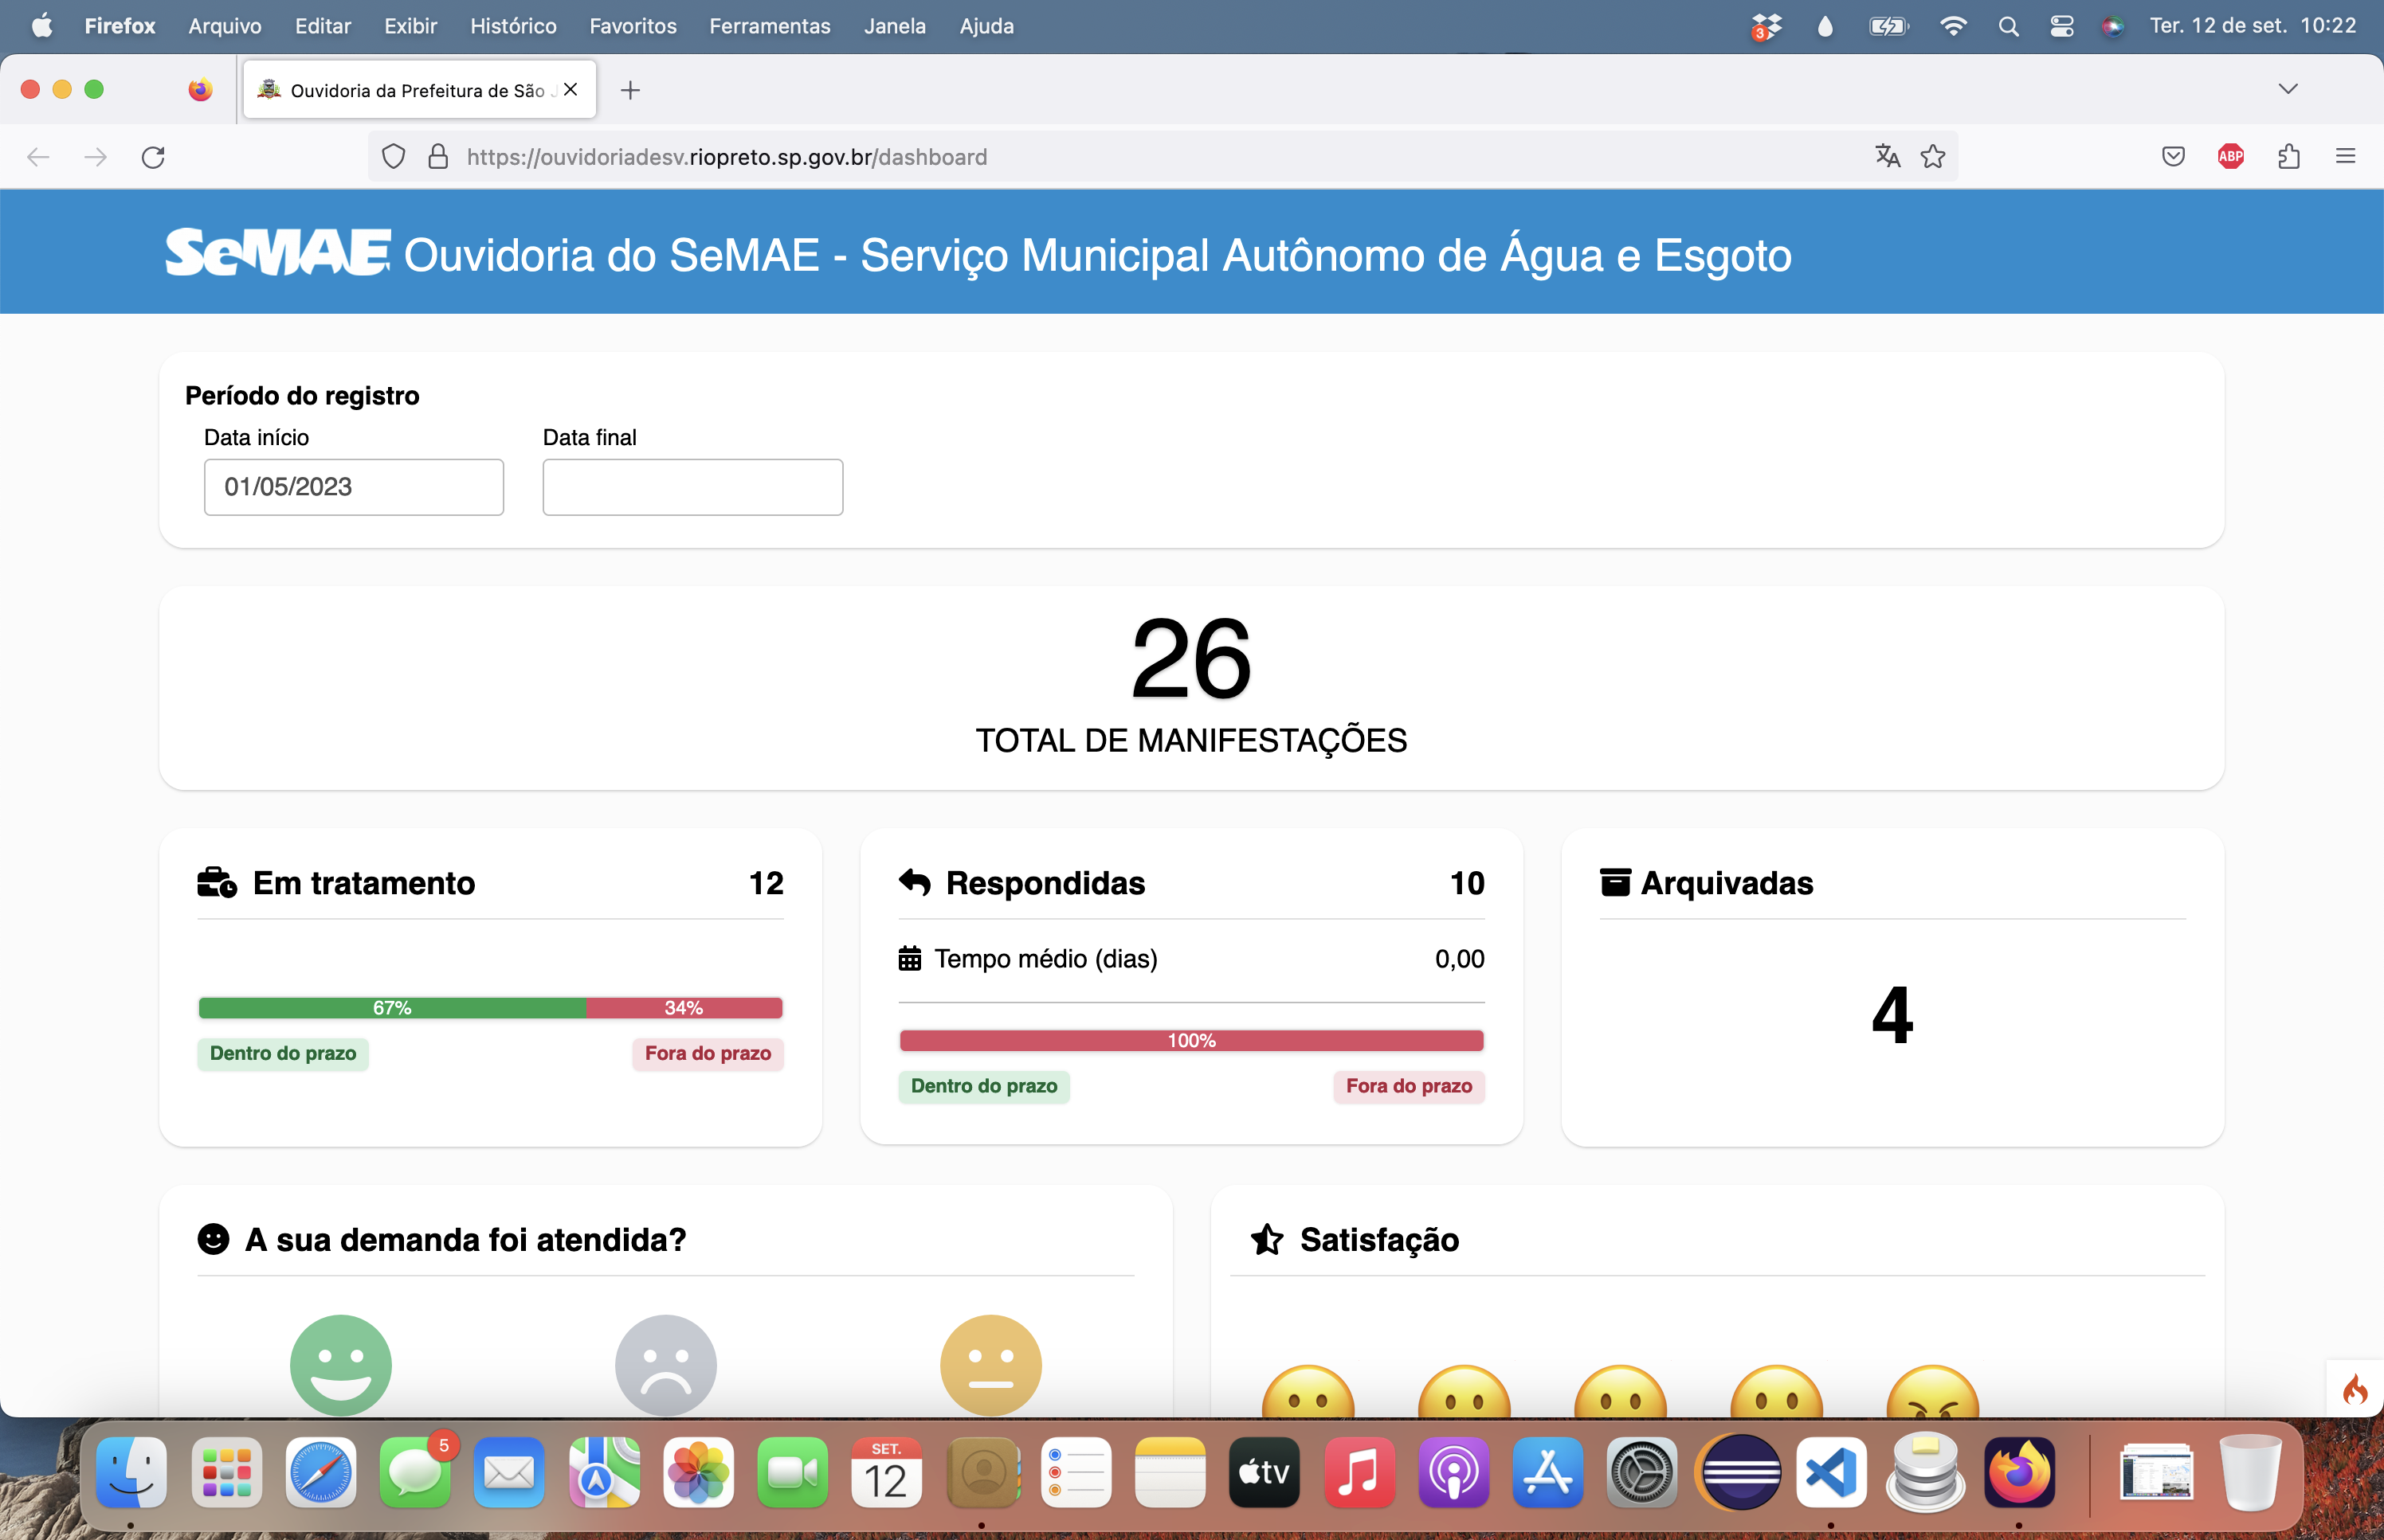
Task: Select the yellow neutral face icon
Action: [x=990, y=1364]
